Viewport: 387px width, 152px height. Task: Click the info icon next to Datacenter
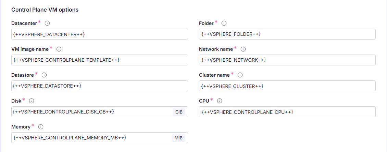pos(47,23)
